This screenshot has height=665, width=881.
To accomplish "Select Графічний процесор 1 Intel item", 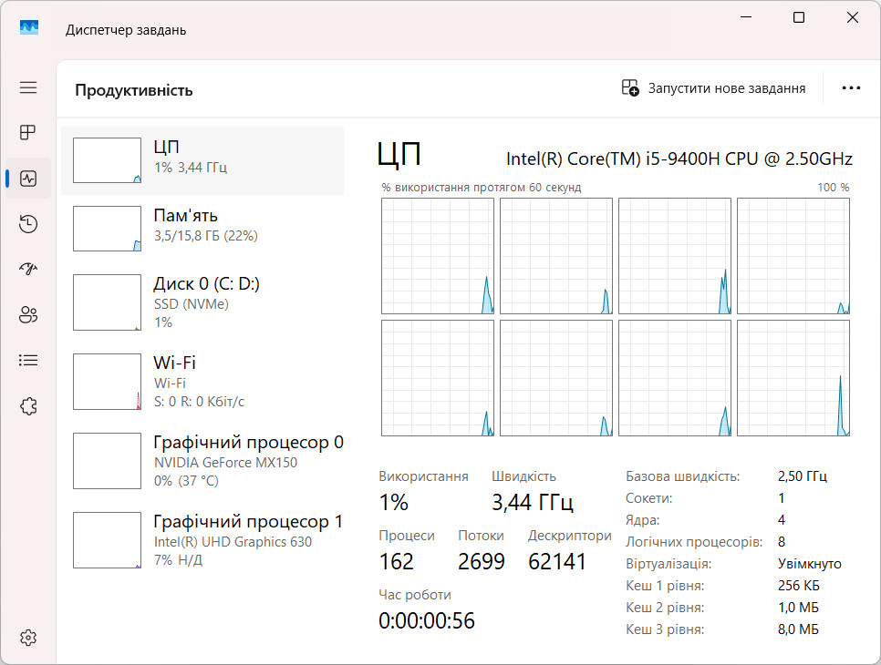I will coord(202,540).
